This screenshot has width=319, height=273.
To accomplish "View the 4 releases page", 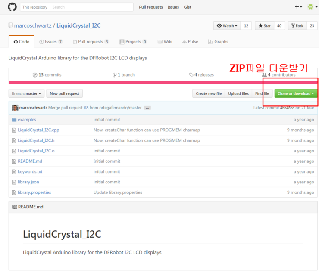I will [x=201, y=75].
